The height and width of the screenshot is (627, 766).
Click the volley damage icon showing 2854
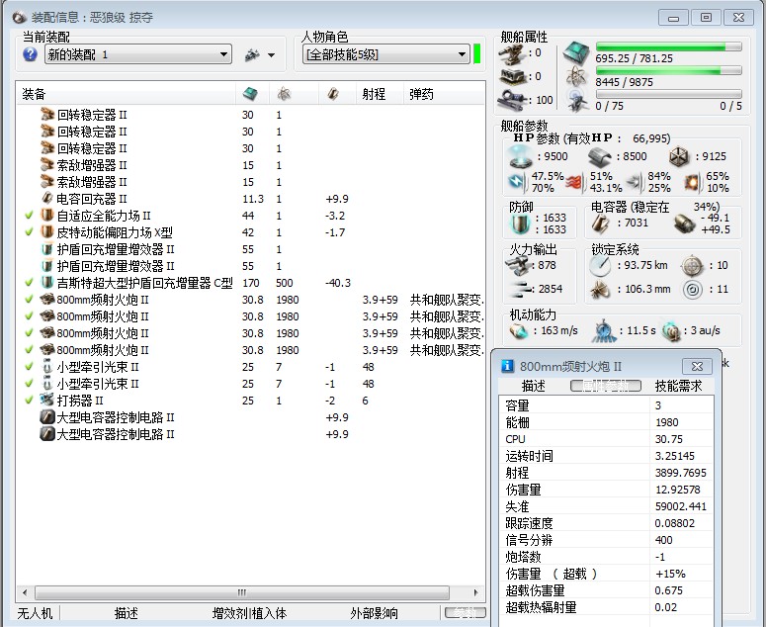pyautogui.click(x=520, y=289)
